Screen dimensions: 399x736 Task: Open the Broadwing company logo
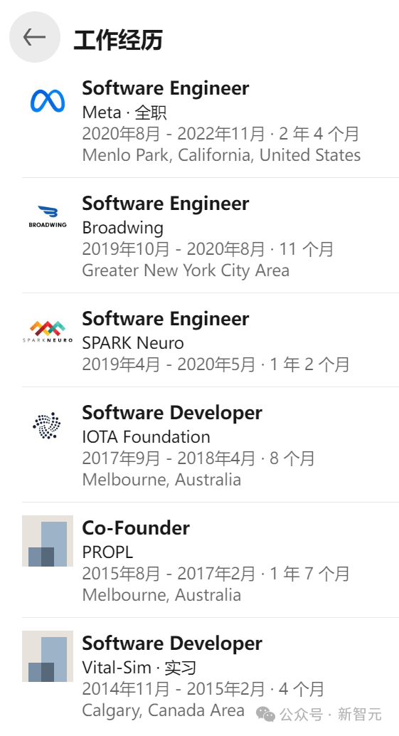[x=48, y=216]
